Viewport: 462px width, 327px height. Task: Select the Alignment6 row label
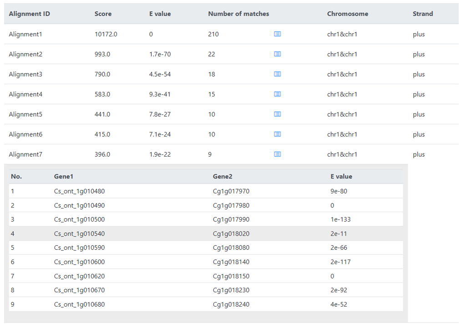[x=25, y=134]
